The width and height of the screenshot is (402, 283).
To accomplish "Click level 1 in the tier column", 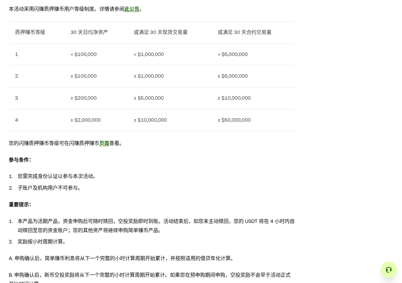I will click(17, 54).
